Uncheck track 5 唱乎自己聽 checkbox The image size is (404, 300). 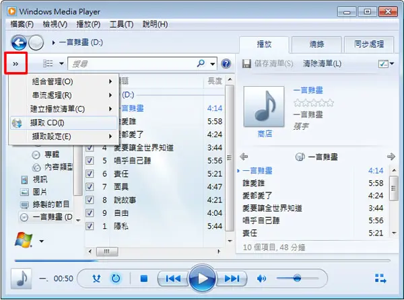[90, 161]
